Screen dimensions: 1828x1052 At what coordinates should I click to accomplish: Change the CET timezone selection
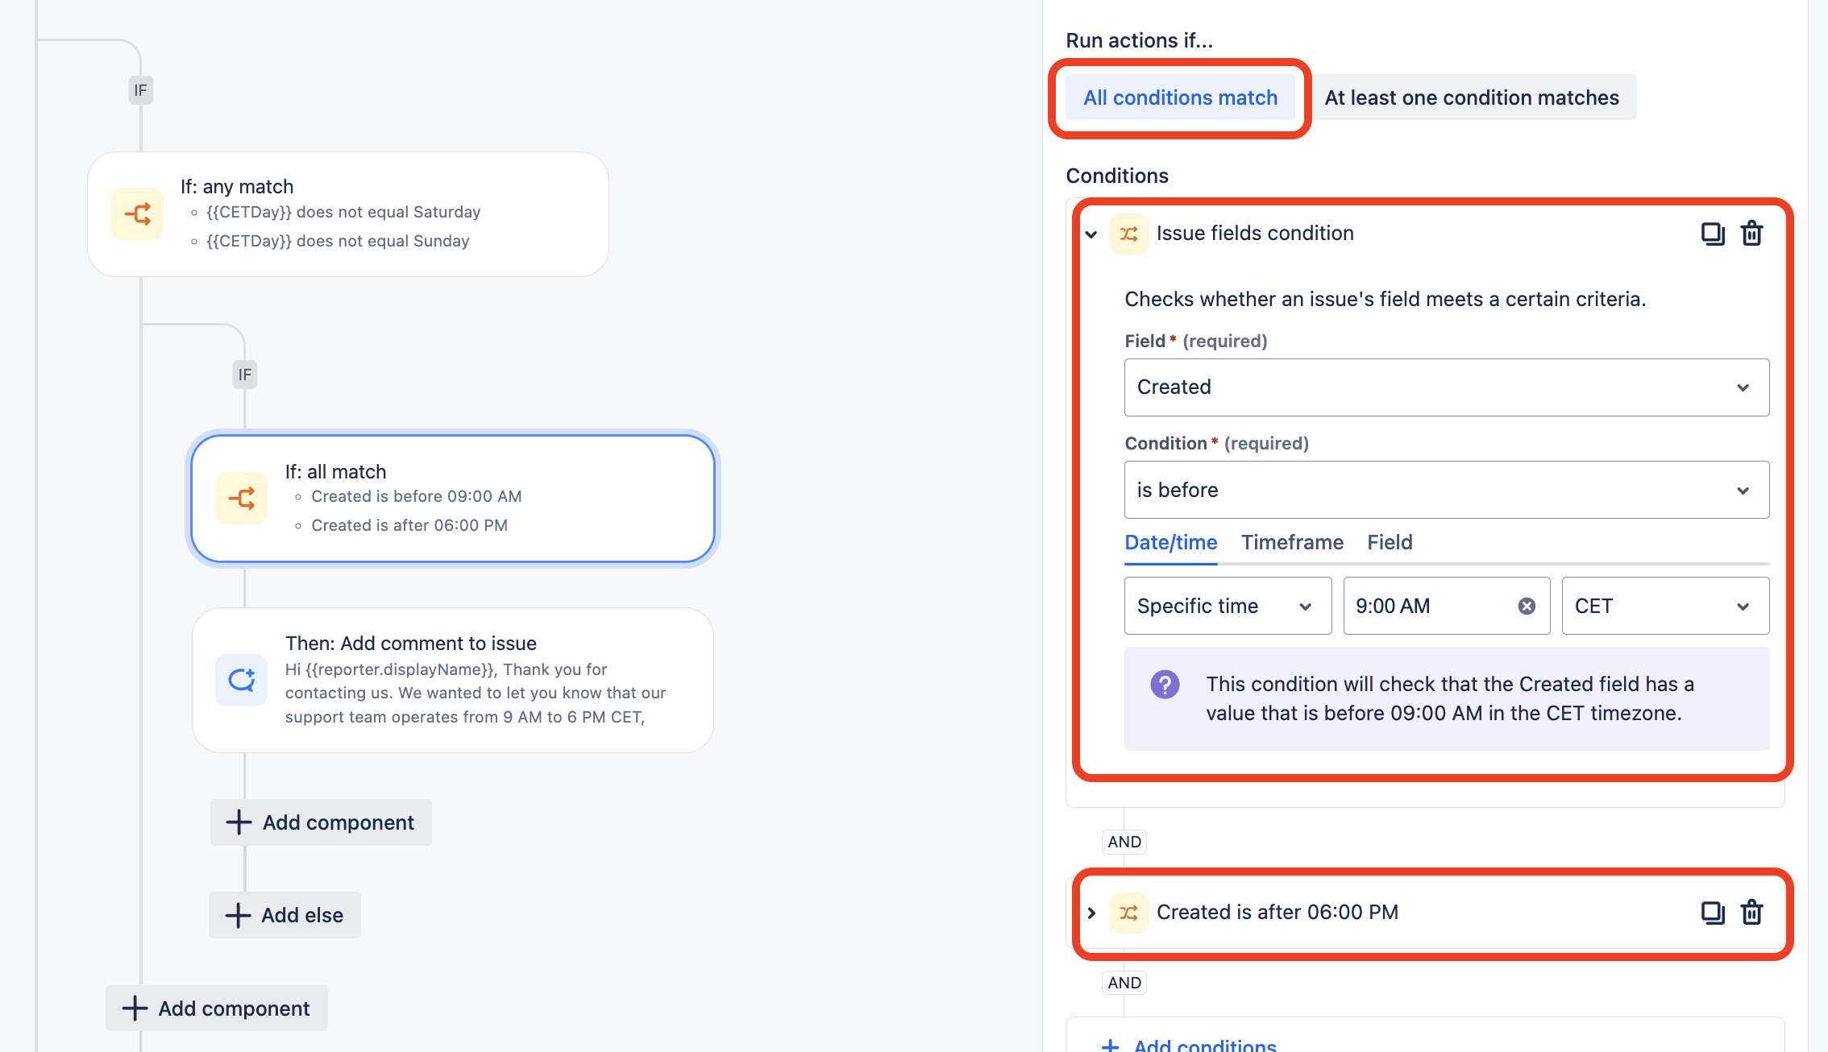[x=1664, y=606]
